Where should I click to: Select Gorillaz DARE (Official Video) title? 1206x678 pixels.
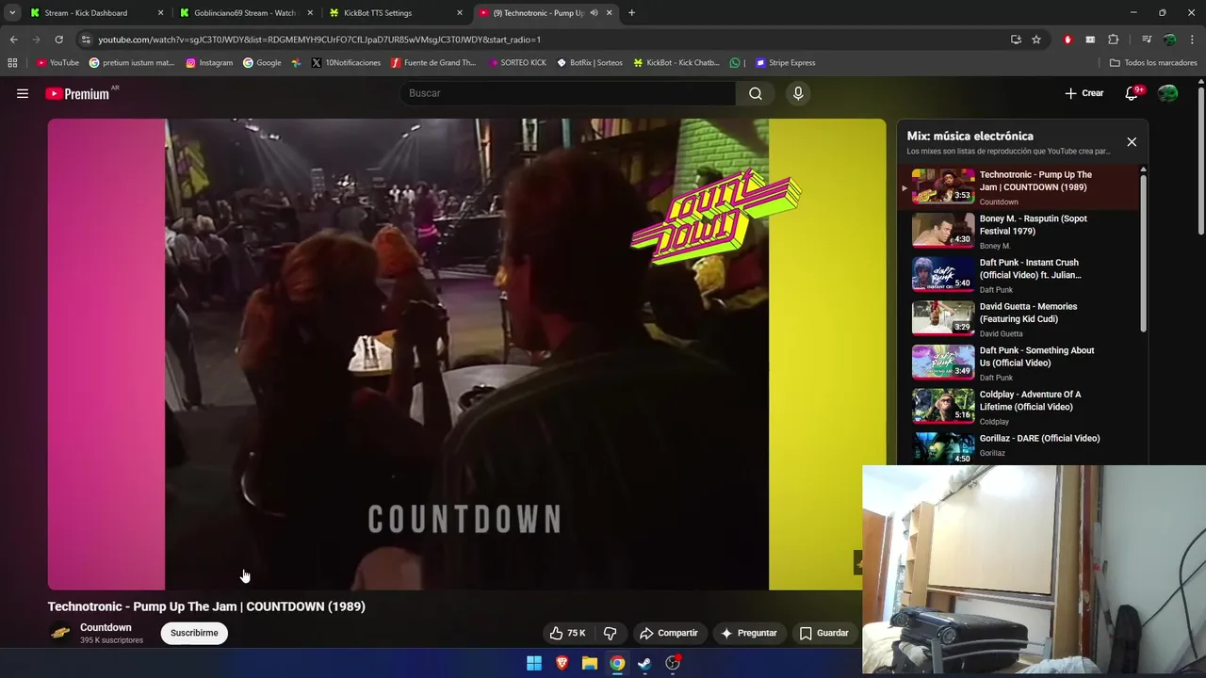click(1039, 438)
